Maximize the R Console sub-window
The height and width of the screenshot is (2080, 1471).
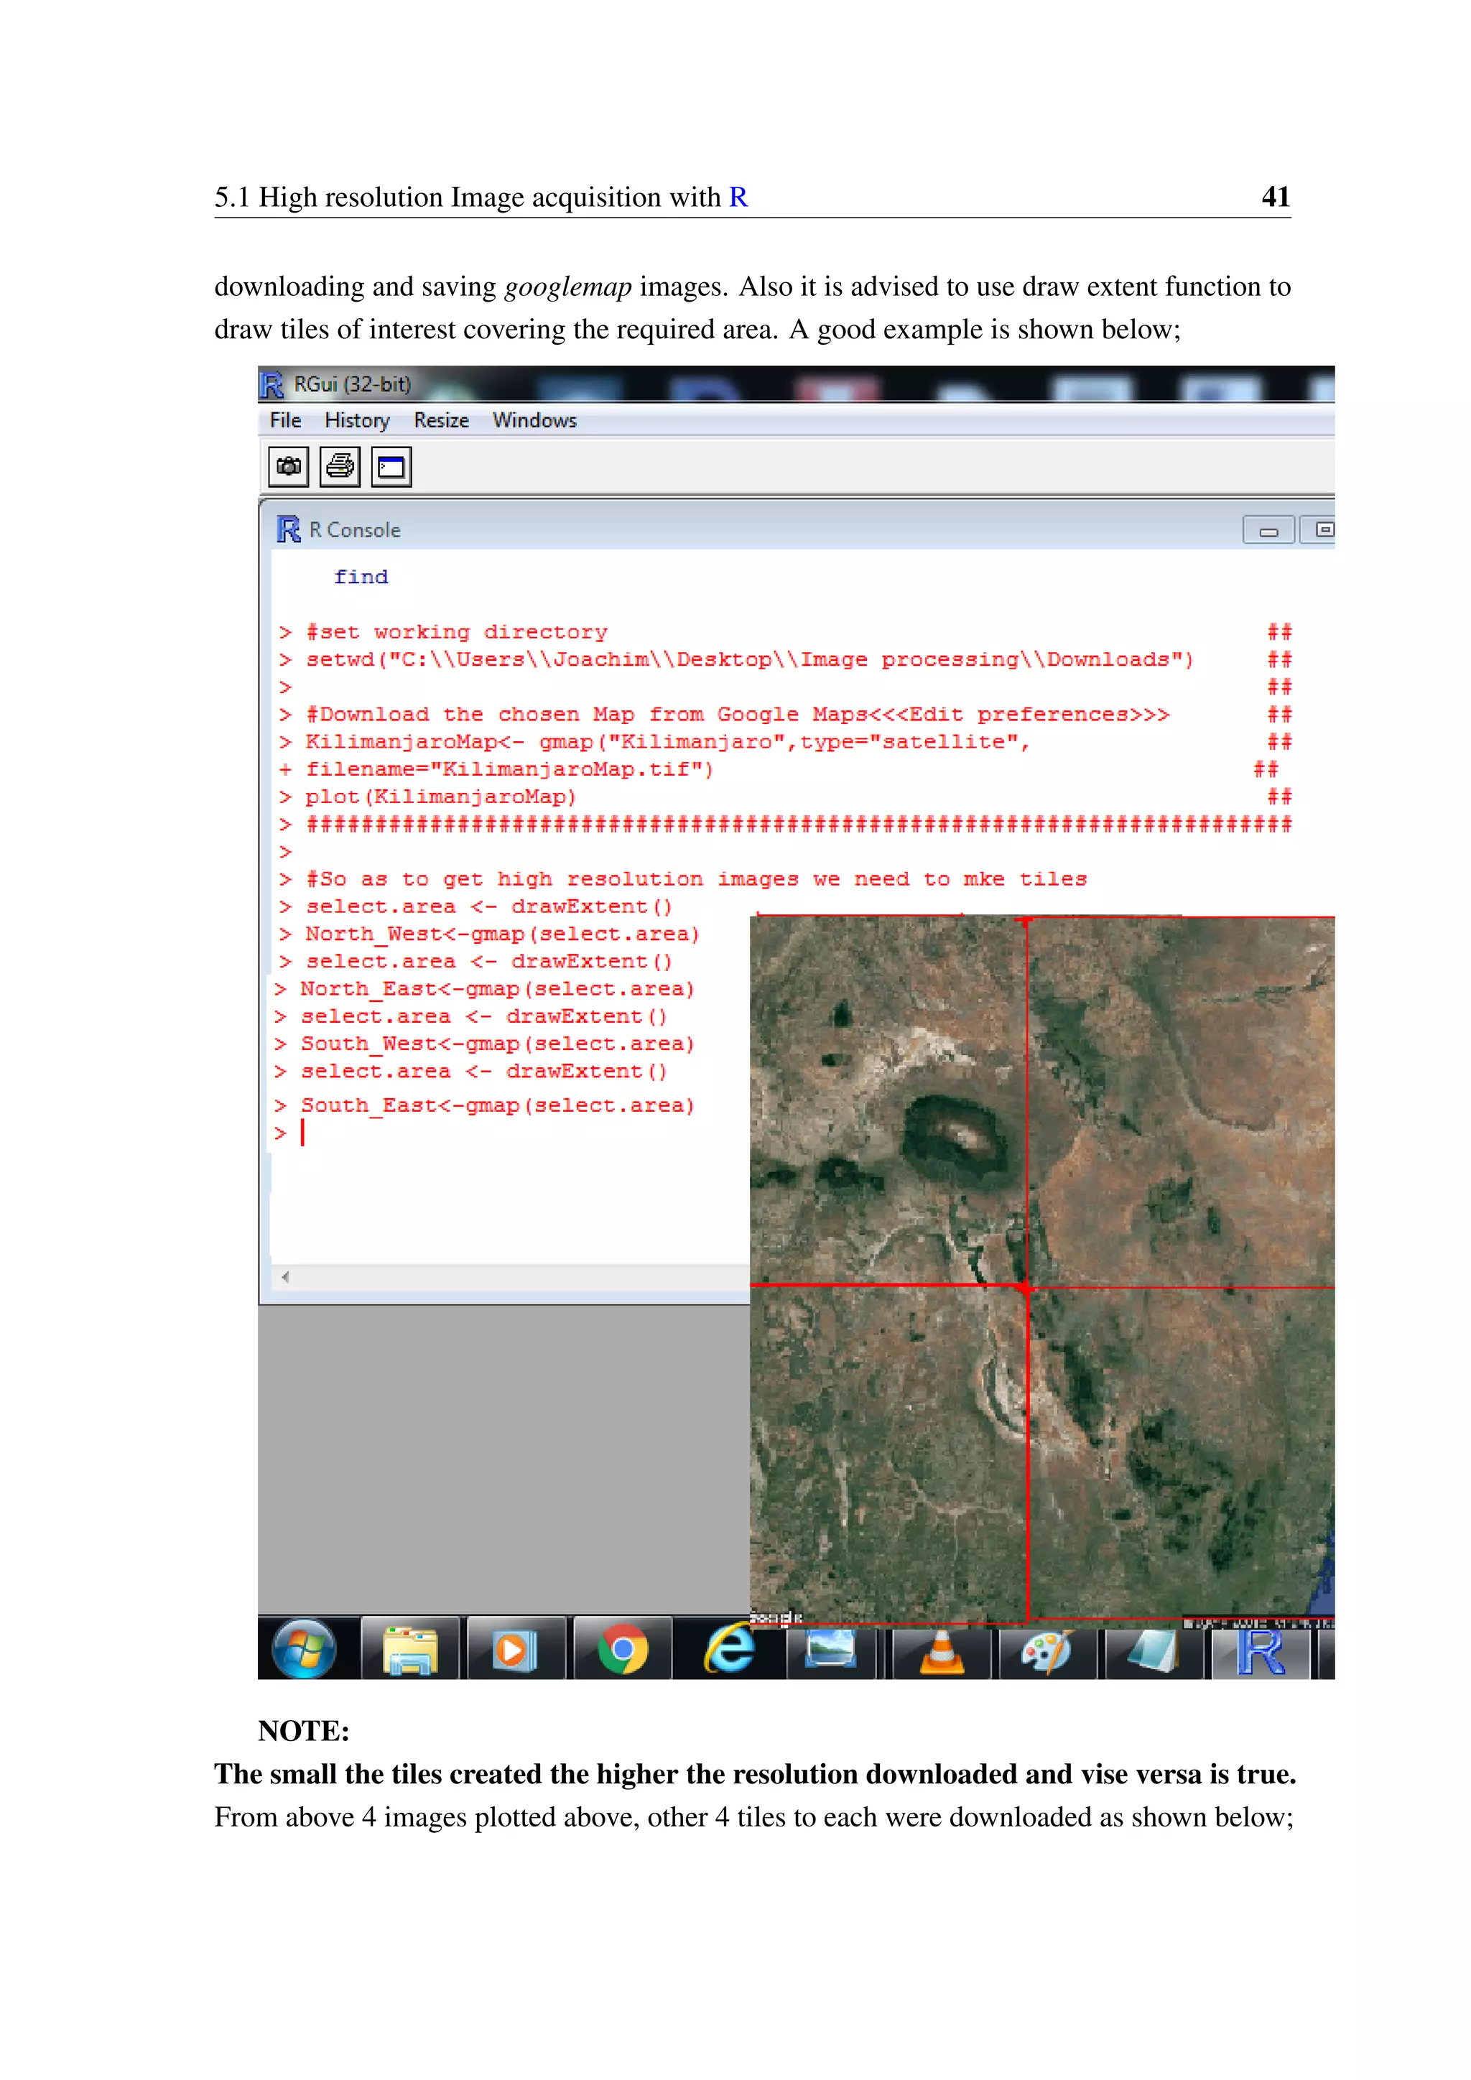[1321, 530]
